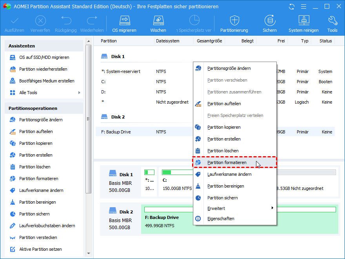
Task: Sort by the Typ column header
Action: (305, 41)
